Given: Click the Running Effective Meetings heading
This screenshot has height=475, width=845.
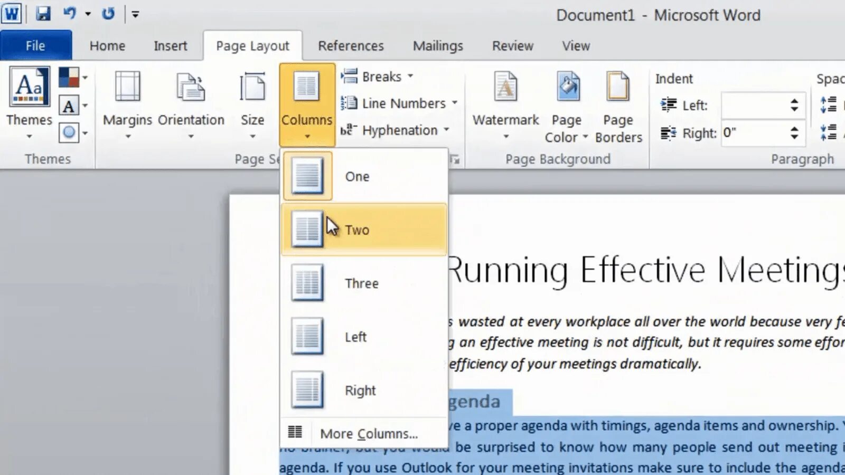Looking at the screenshot, I should pyautogui.click(x=646, y=270).
